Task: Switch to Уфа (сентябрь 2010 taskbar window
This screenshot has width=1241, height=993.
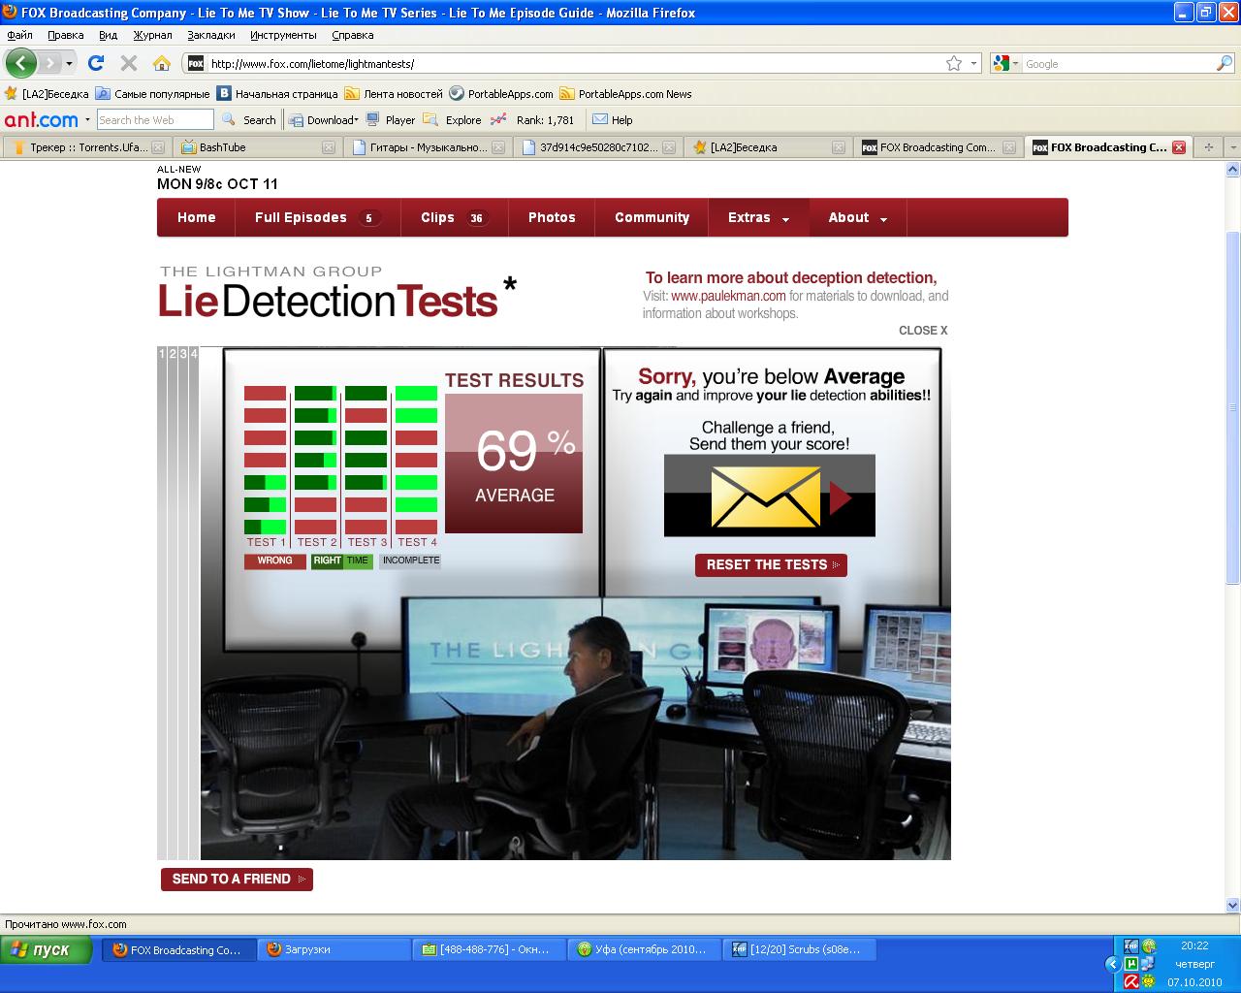Action: 645,949
